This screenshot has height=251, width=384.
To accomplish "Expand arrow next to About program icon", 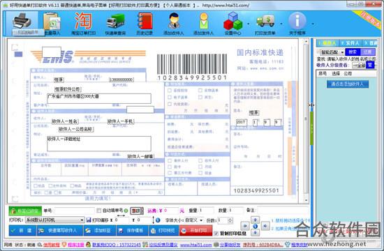I will [x=313, y=24].
